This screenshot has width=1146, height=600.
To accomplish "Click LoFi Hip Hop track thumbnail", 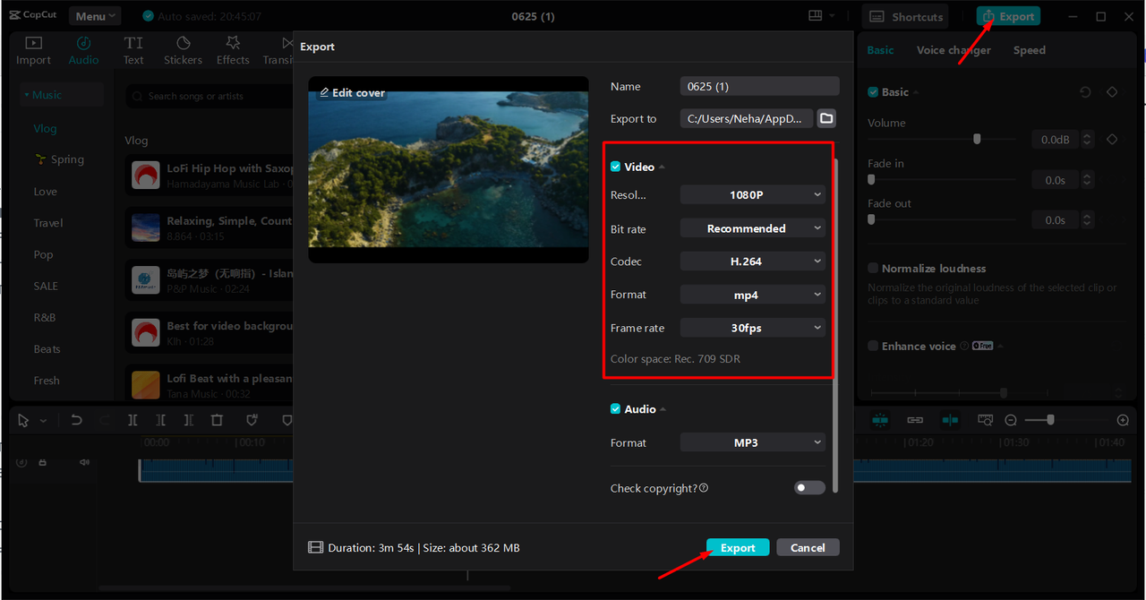I will (x=146, y=175).
